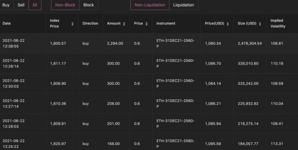The image size is (298, 150).
Task: Select the Buy filter toggle
Action: [6, 5]
